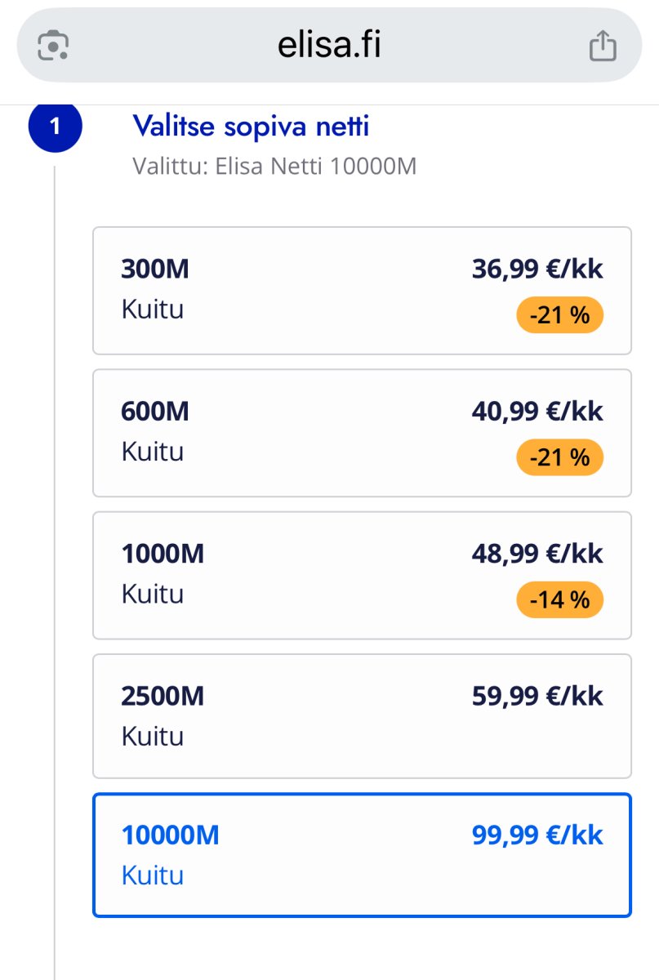
Task: Tap the 59,99 €/kk price text
Action: tap(537, 696)
